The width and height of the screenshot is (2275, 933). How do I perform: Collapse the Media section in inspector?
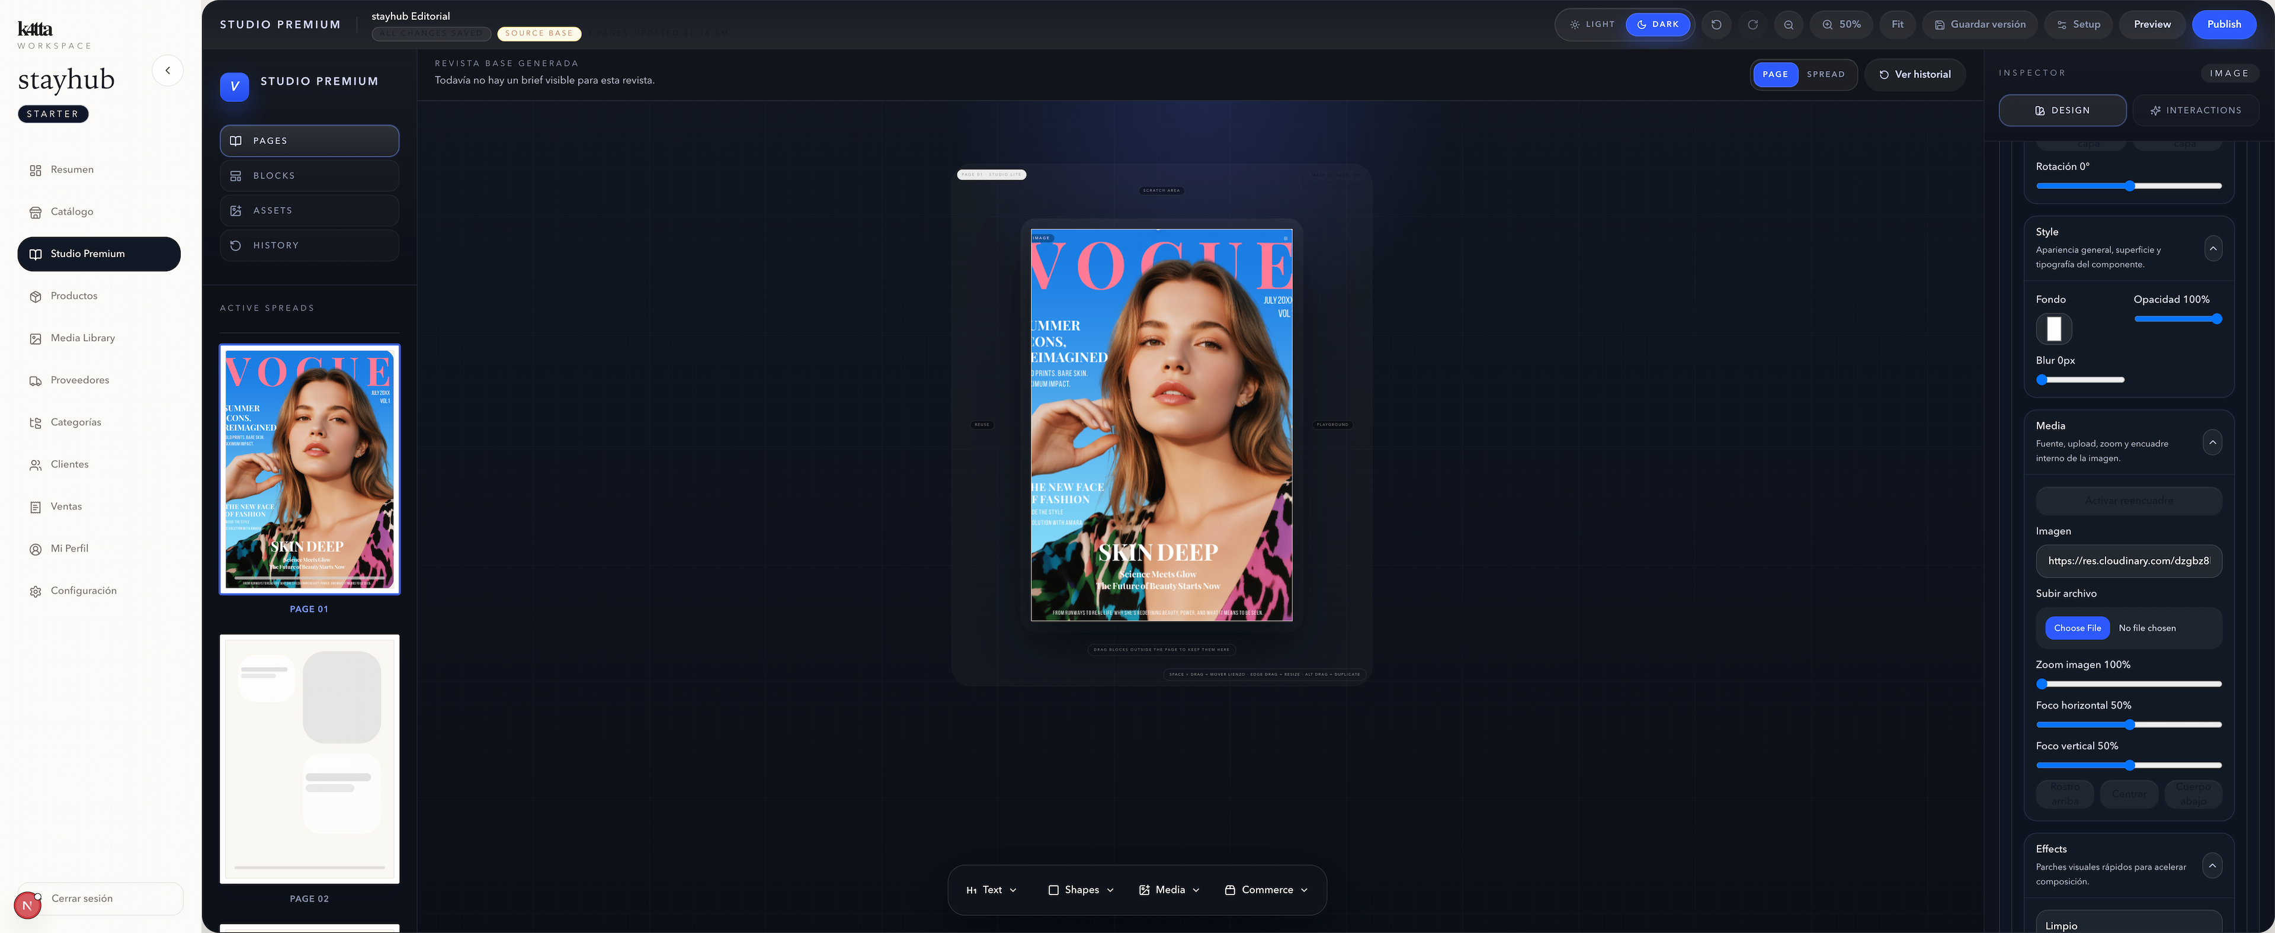[2212, 443]
